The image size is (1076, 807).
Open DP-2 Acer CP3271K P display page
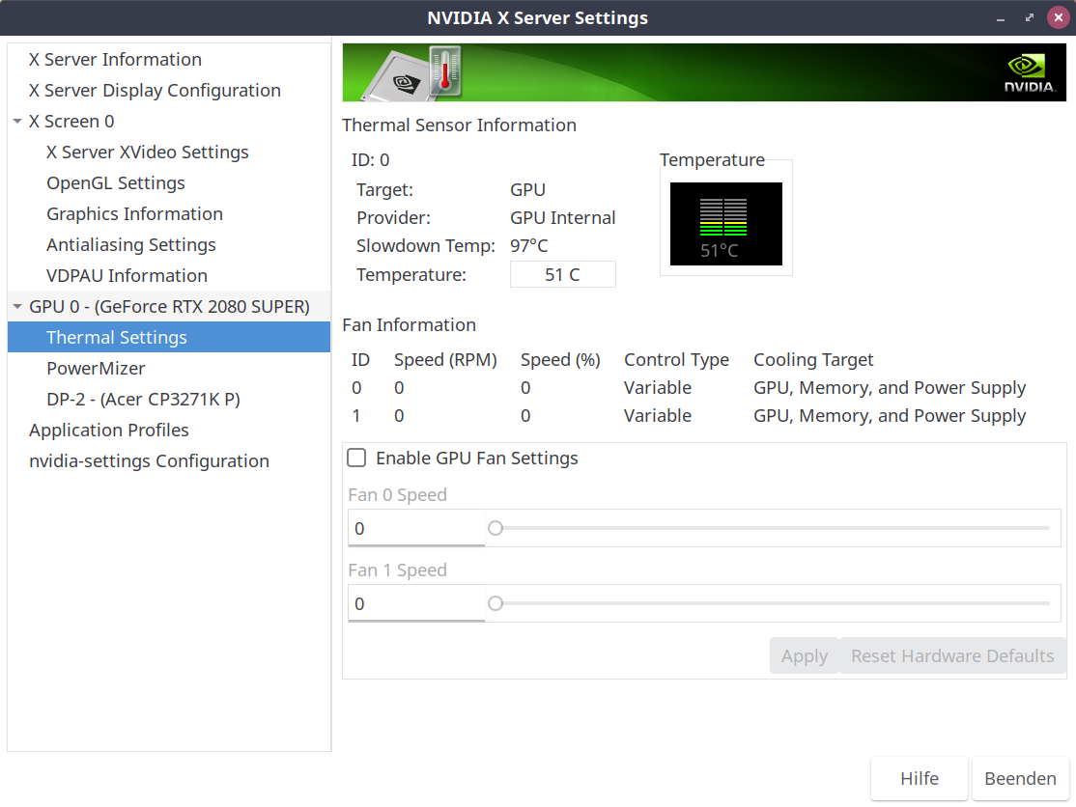[x=143, y=399]
